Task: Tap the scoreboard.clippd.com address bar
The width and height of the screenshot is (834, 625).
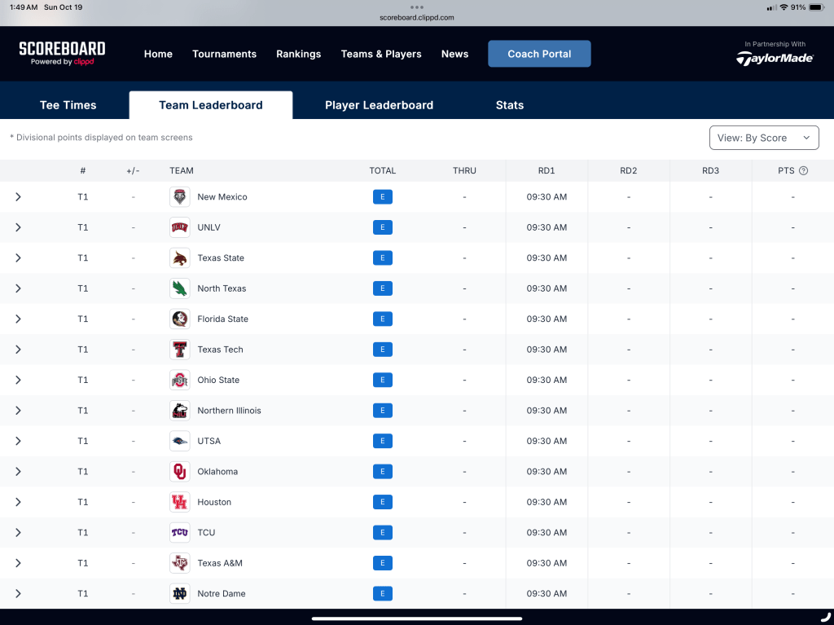Action: [416, 17]
